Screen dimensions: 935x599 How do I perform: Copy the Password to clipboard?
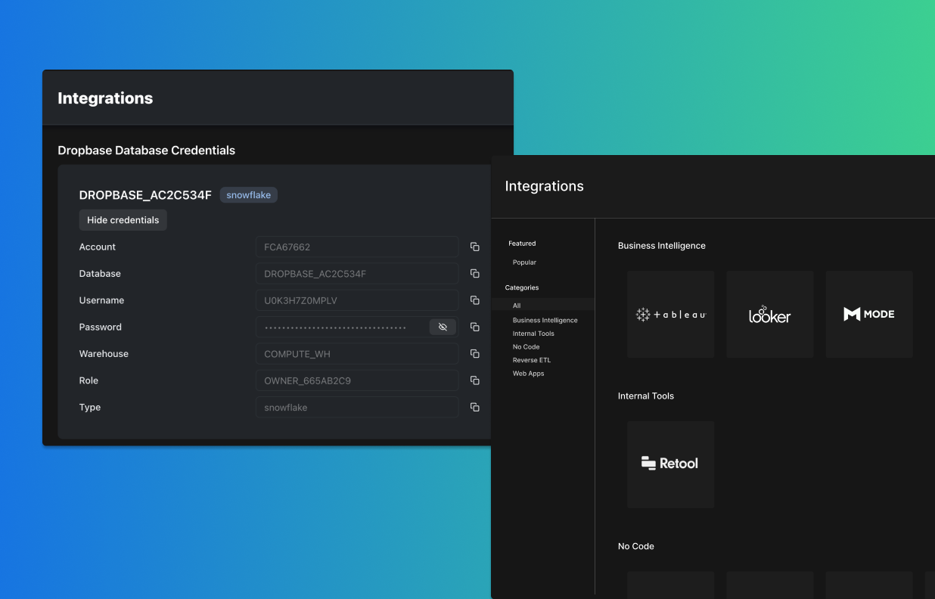coord(474,327)
